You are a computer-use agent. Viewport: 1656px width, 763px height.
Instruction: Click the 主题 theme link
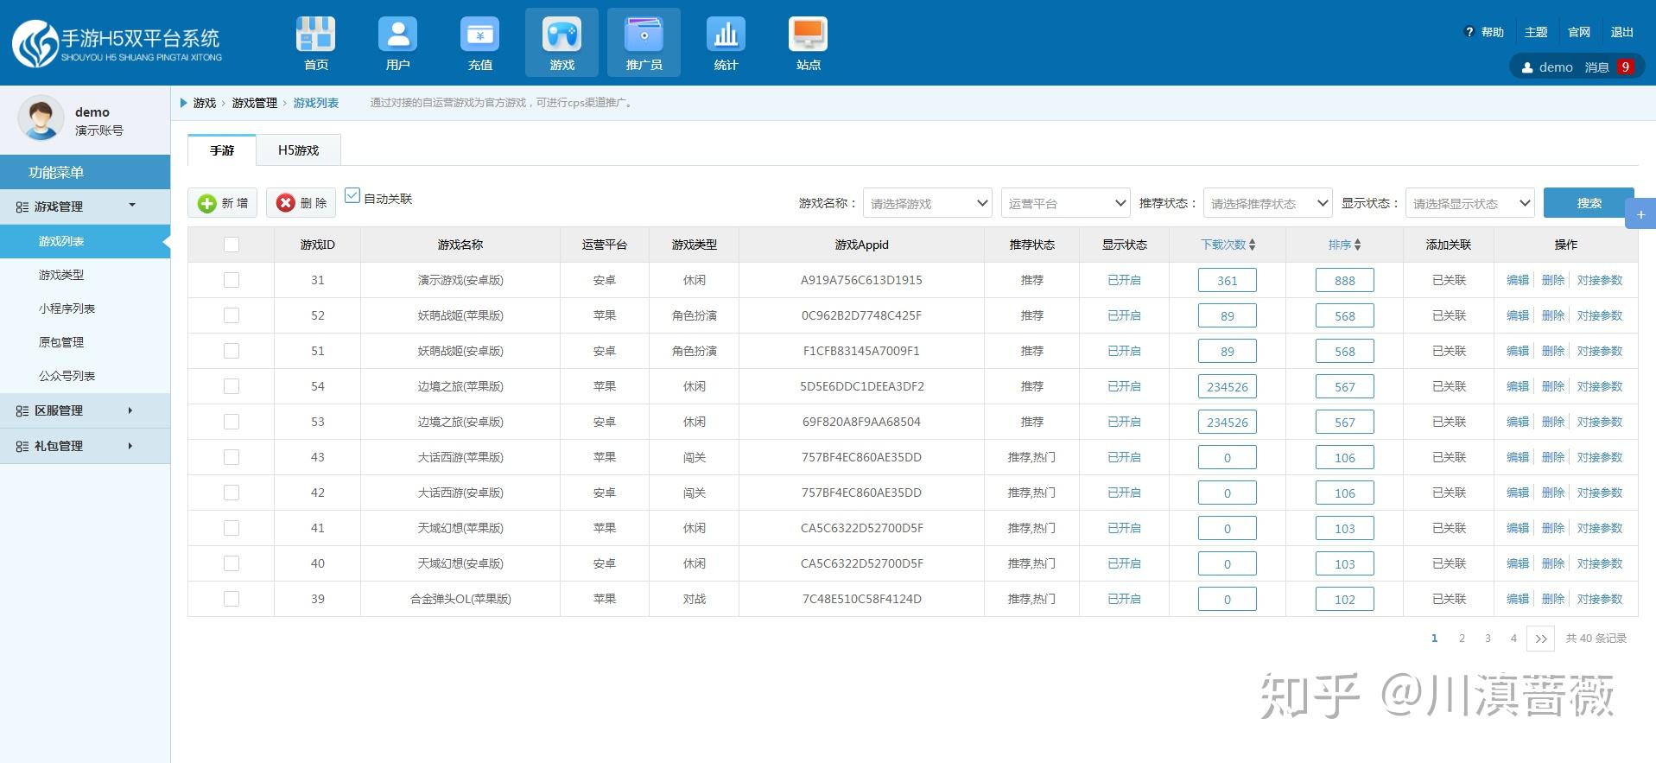pos(1536,32)
